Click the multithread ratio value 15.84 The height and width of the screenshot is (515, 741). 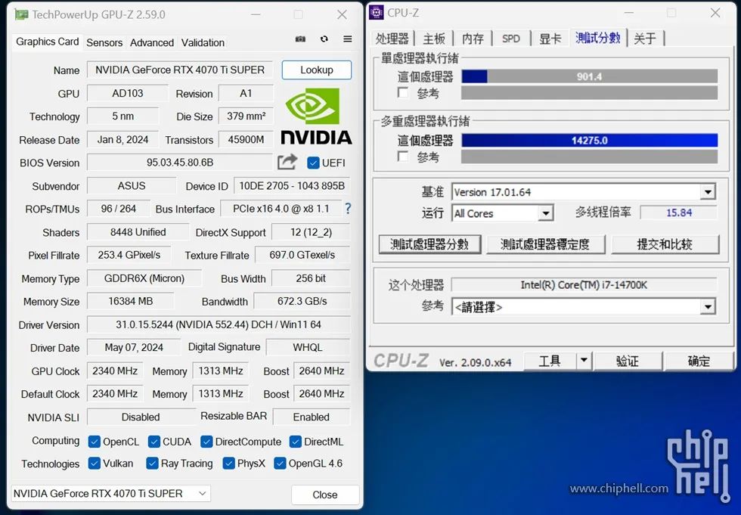click(x=679, y=213)
